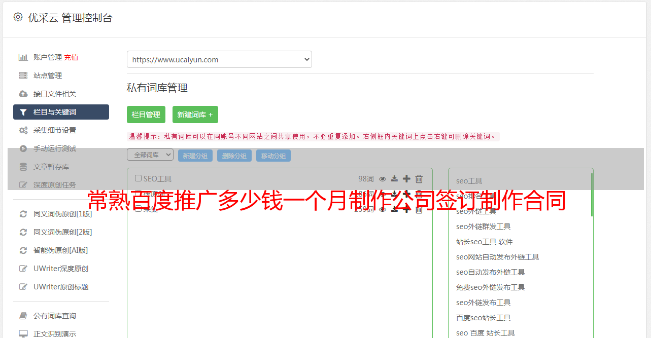Click the refresh icon for 同义词伪原创[1版]
This screenshot has height=338, width=651.
pyautogui.click(x=23, y=214)
